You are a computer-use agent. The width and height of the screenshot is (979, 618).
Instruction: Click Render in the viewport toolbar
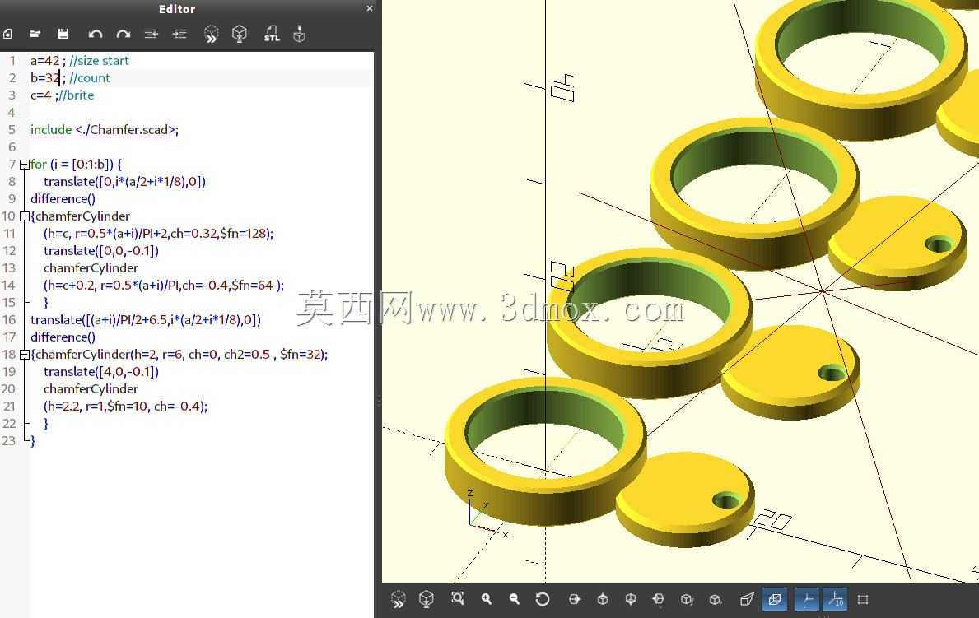coord(427,599)
